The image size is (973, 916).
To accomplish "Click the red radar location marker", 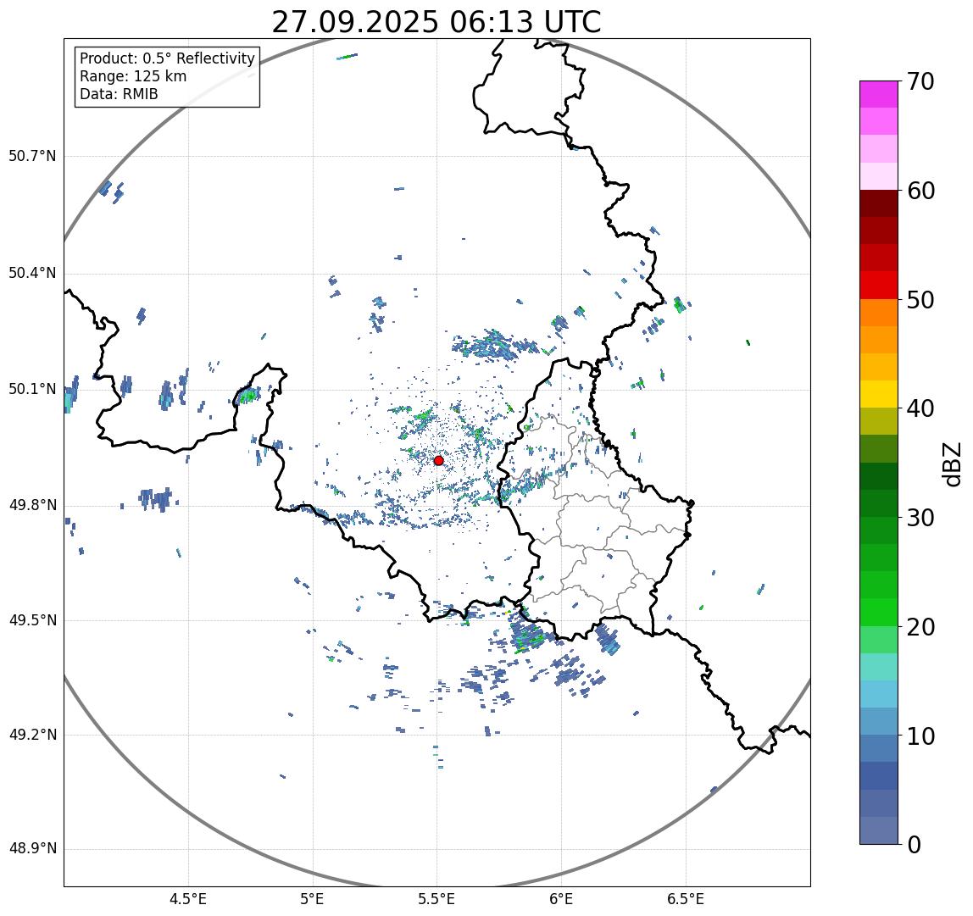I will [x=439, y=460].
